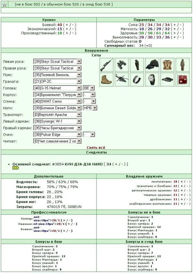Screen dimensions: 193x273
Task: Click the grey star icon at top
Action: click(4, 5)
